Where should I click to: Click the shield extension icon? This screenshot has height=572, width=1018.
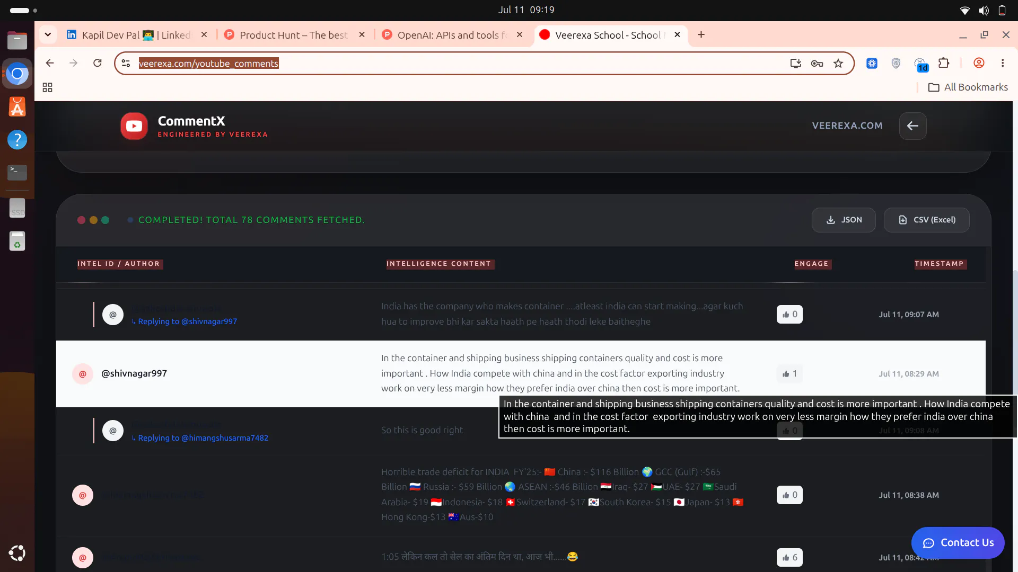pos(896,63)
